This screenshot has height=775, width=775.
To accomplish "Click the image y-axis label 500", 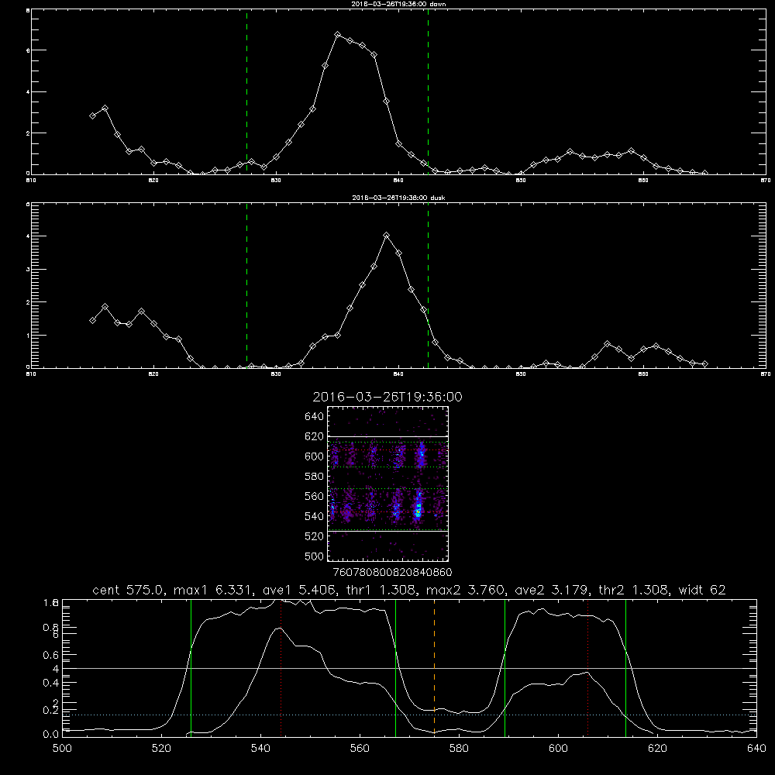I will [314, 556].
